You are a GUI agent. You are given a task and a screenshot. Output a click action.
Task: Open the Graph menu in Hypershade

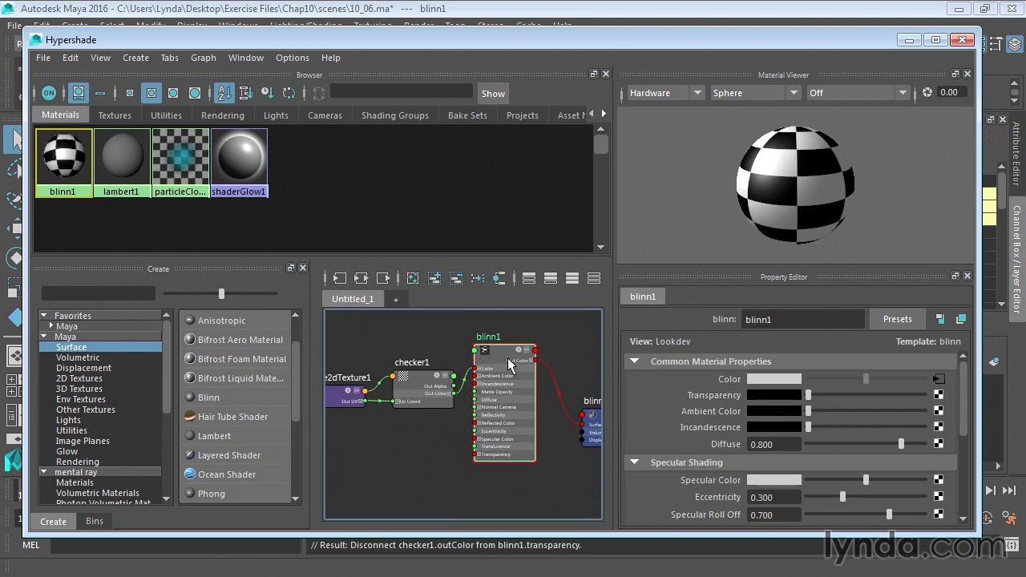[204, 58]
